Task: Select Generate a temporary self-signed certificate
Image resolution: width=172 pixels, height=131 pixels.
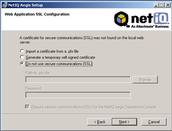Action: (x=22, y=57)
